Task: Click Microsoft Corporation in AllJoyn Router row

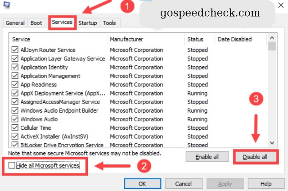Action: pos(136,50)
